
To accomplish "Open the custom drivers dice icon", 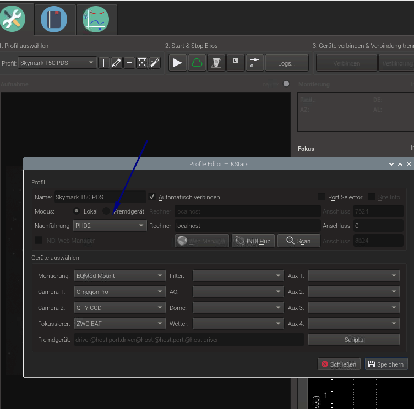I will tap(142, 63).
